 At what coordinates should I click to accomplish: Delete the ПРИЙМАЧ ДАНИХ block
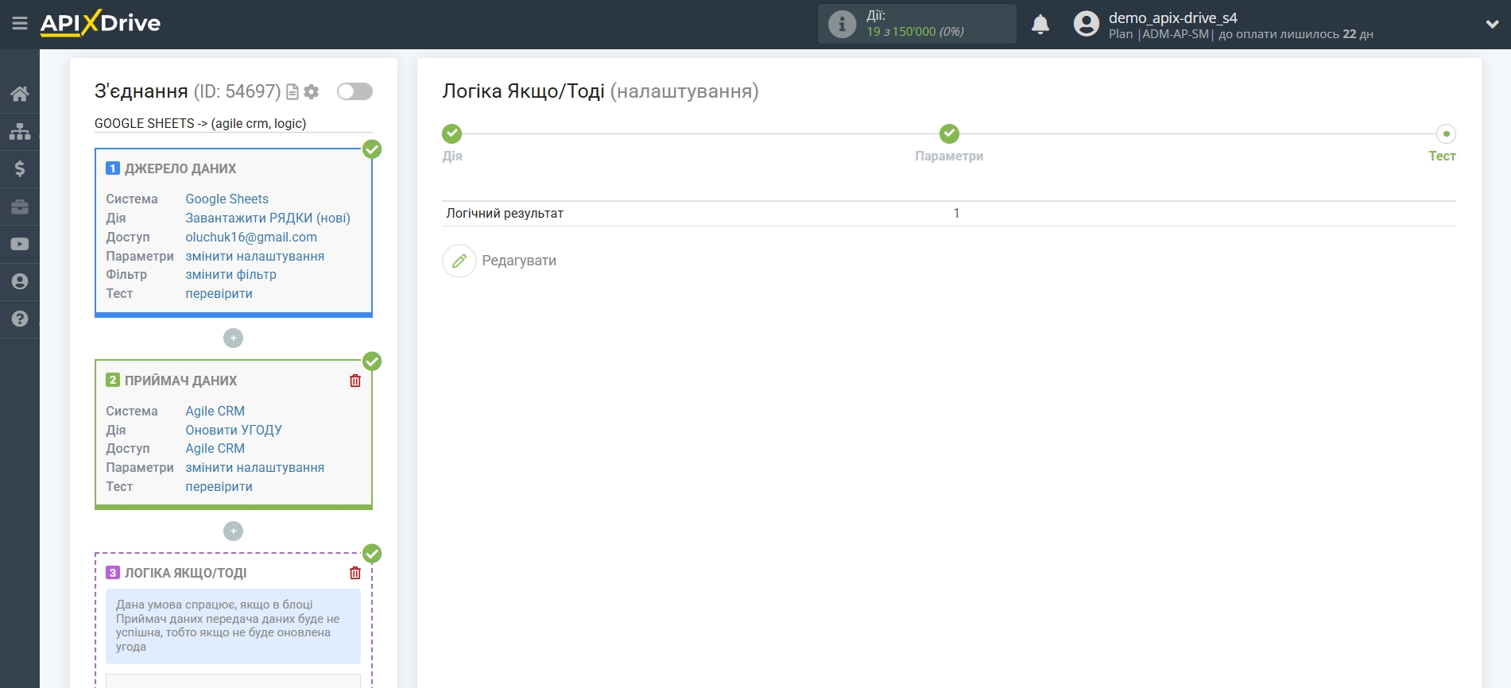(355, 381)
